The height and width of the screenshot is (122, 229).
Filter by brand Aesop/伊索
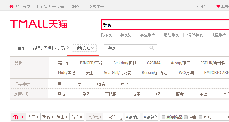coord(181,63)
